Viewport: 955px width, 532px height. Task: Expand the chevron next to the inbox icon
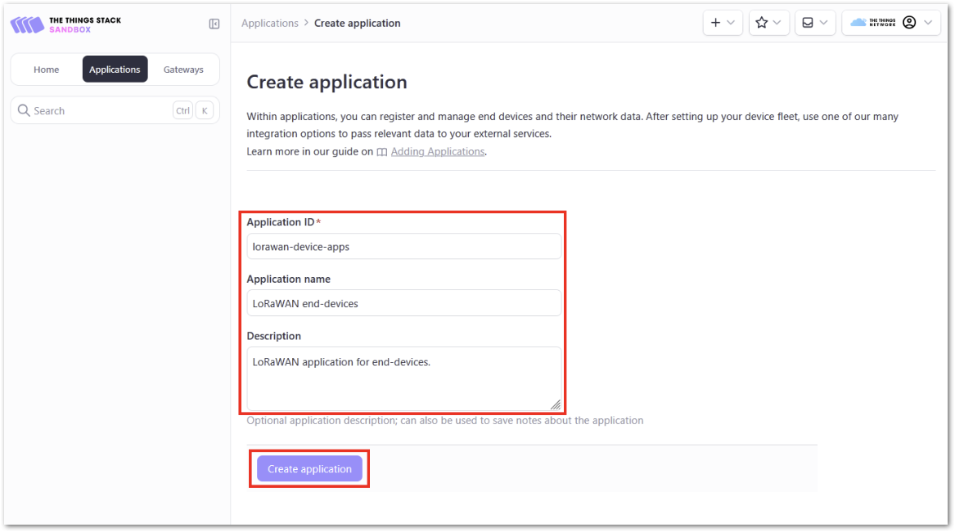tap(823, 22)
